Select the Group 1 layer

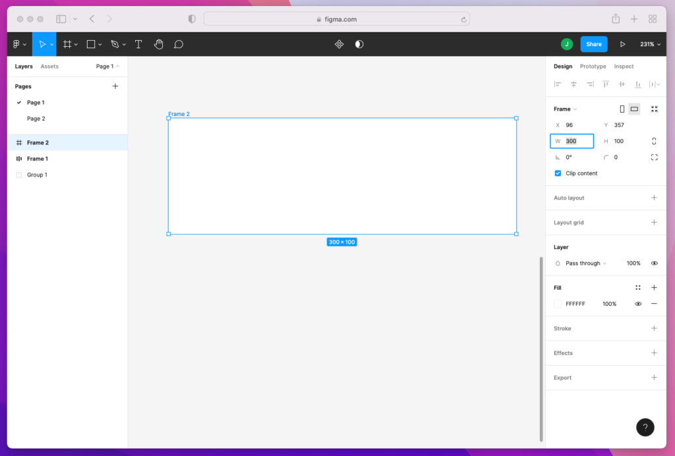point(67,175)
